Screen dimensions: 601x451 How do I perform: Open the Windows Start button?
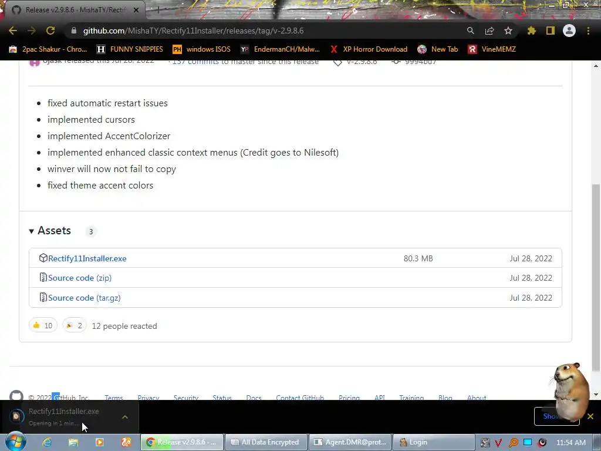coord(15,442)
